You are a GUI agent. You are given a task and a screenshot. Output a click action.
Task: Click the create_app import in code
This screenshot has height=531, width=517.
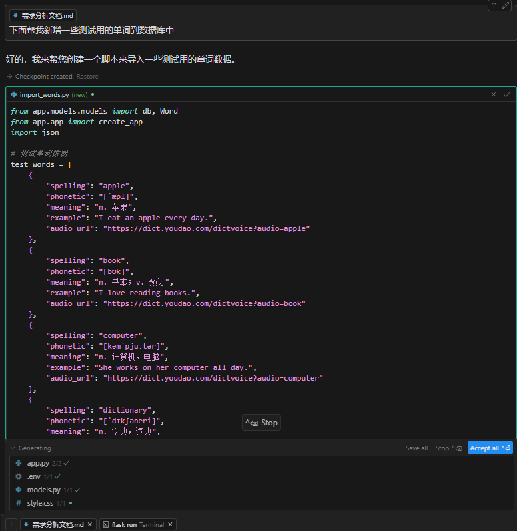(x=121, y=122)
